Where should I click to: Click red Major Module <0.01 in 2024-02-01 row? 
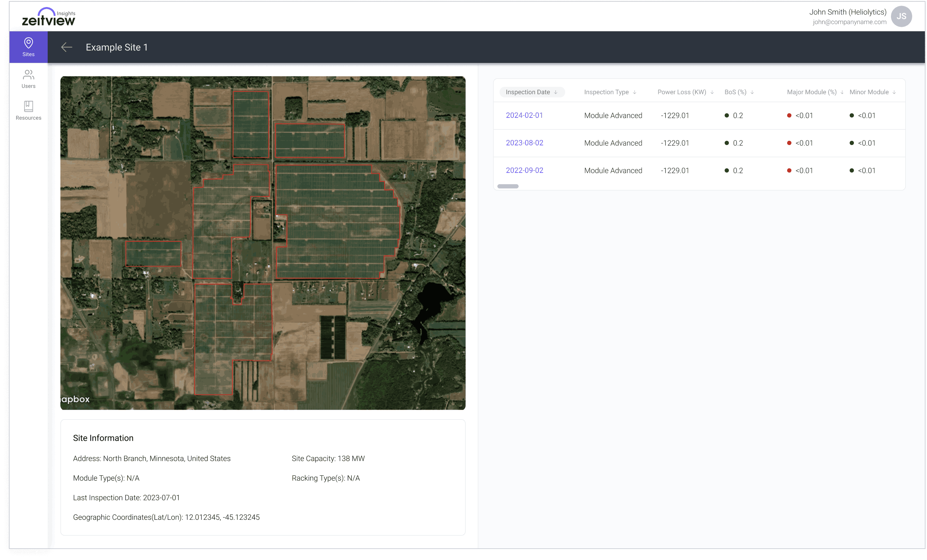[x=800, y=115]
